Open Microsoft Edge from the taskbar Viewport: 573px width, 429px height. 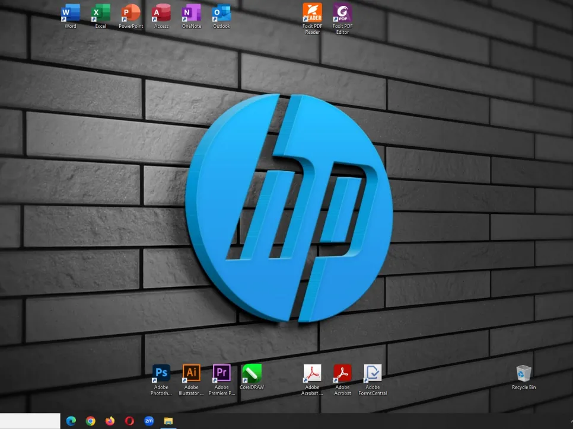pyautogui.click(x=71, y=421)
